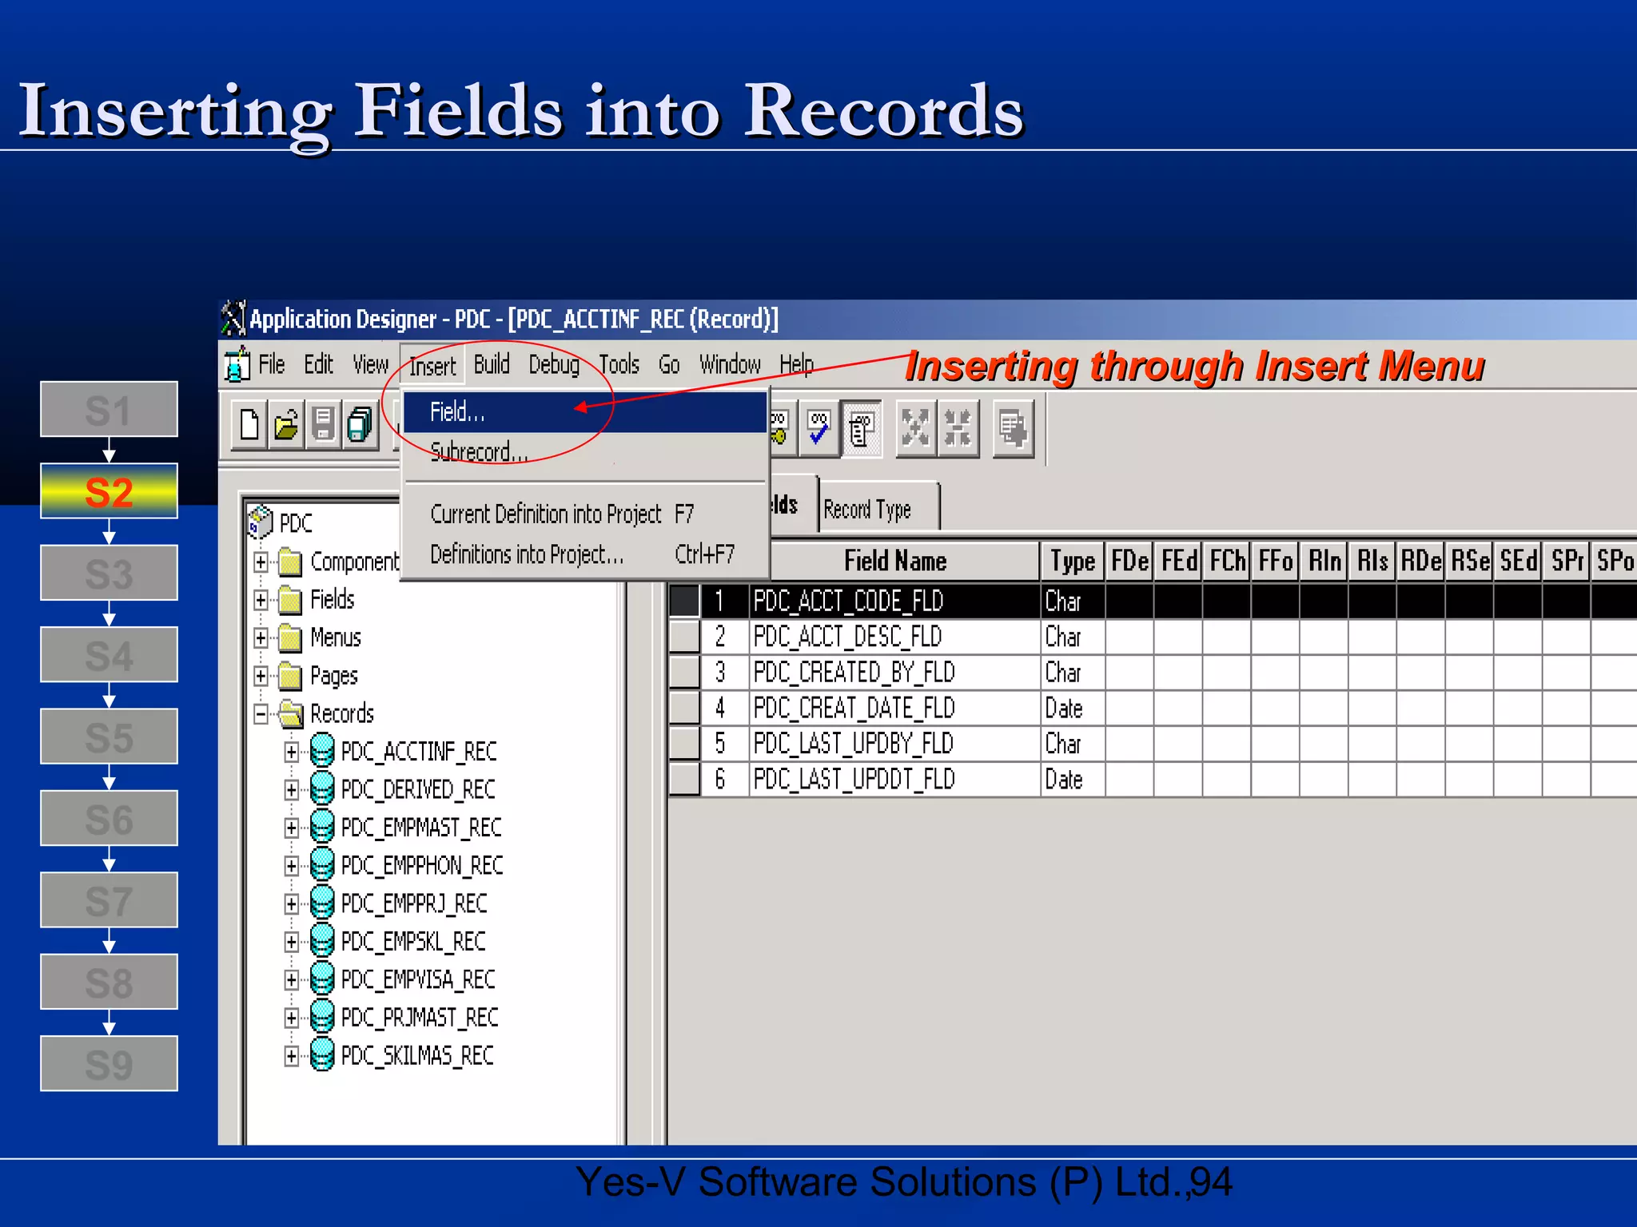Click the New document toolbar icon

pos(249,426)
